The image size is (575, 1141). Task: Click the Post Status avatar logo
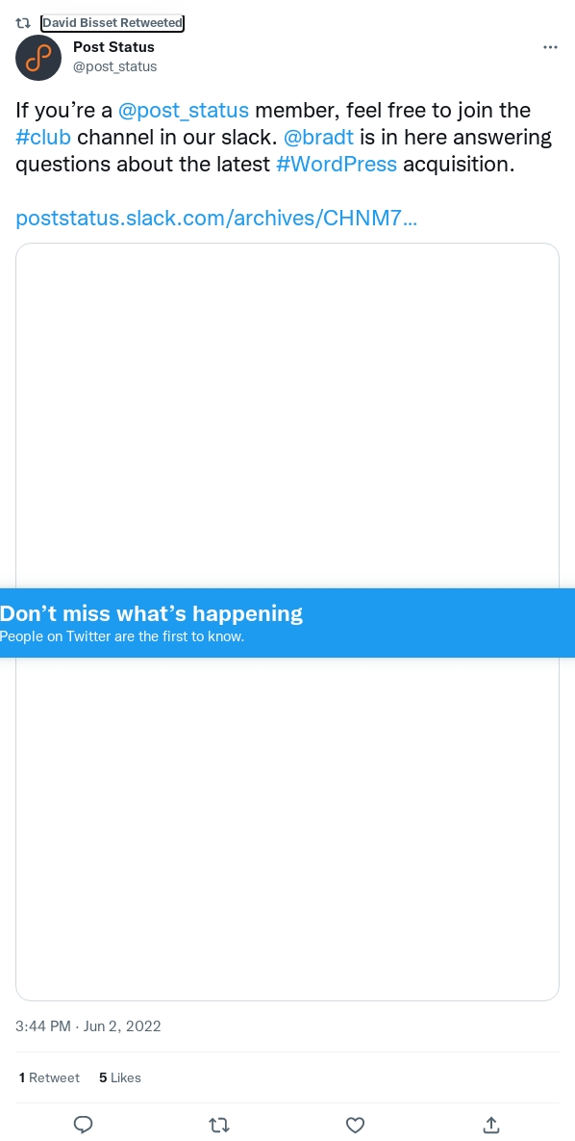point(38,58)
